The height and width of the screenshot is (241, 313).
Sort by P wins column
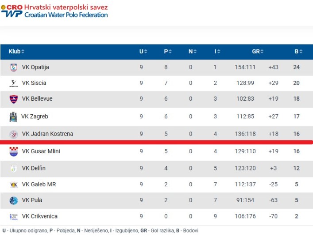coord(168,52)
